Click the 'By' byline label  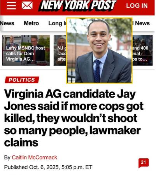(7, 157)
